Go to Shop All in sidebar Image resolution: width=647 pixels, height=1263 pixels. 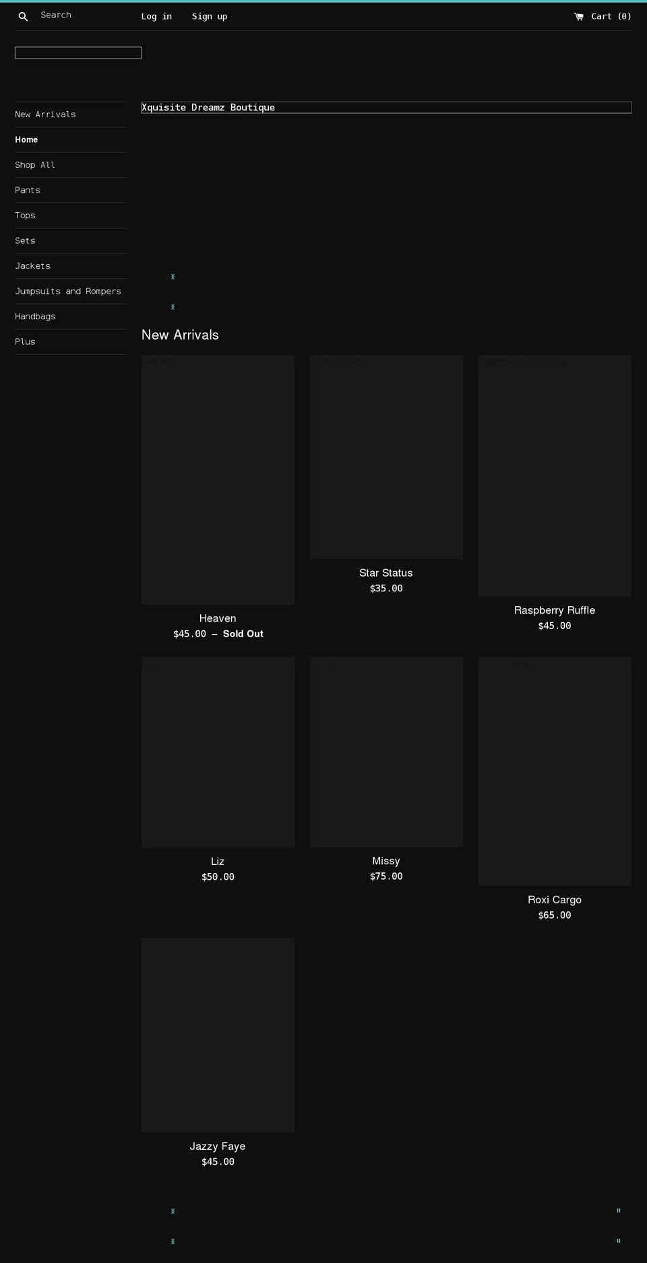pyautogui.click(x=35, y=165)
